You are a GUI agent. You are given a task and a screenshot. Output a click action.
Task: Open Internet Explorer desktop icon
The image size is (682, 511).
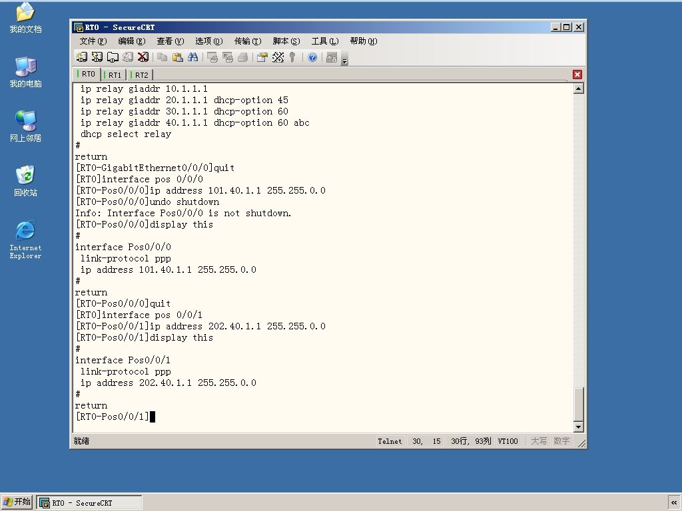click(x=25, y=240)
